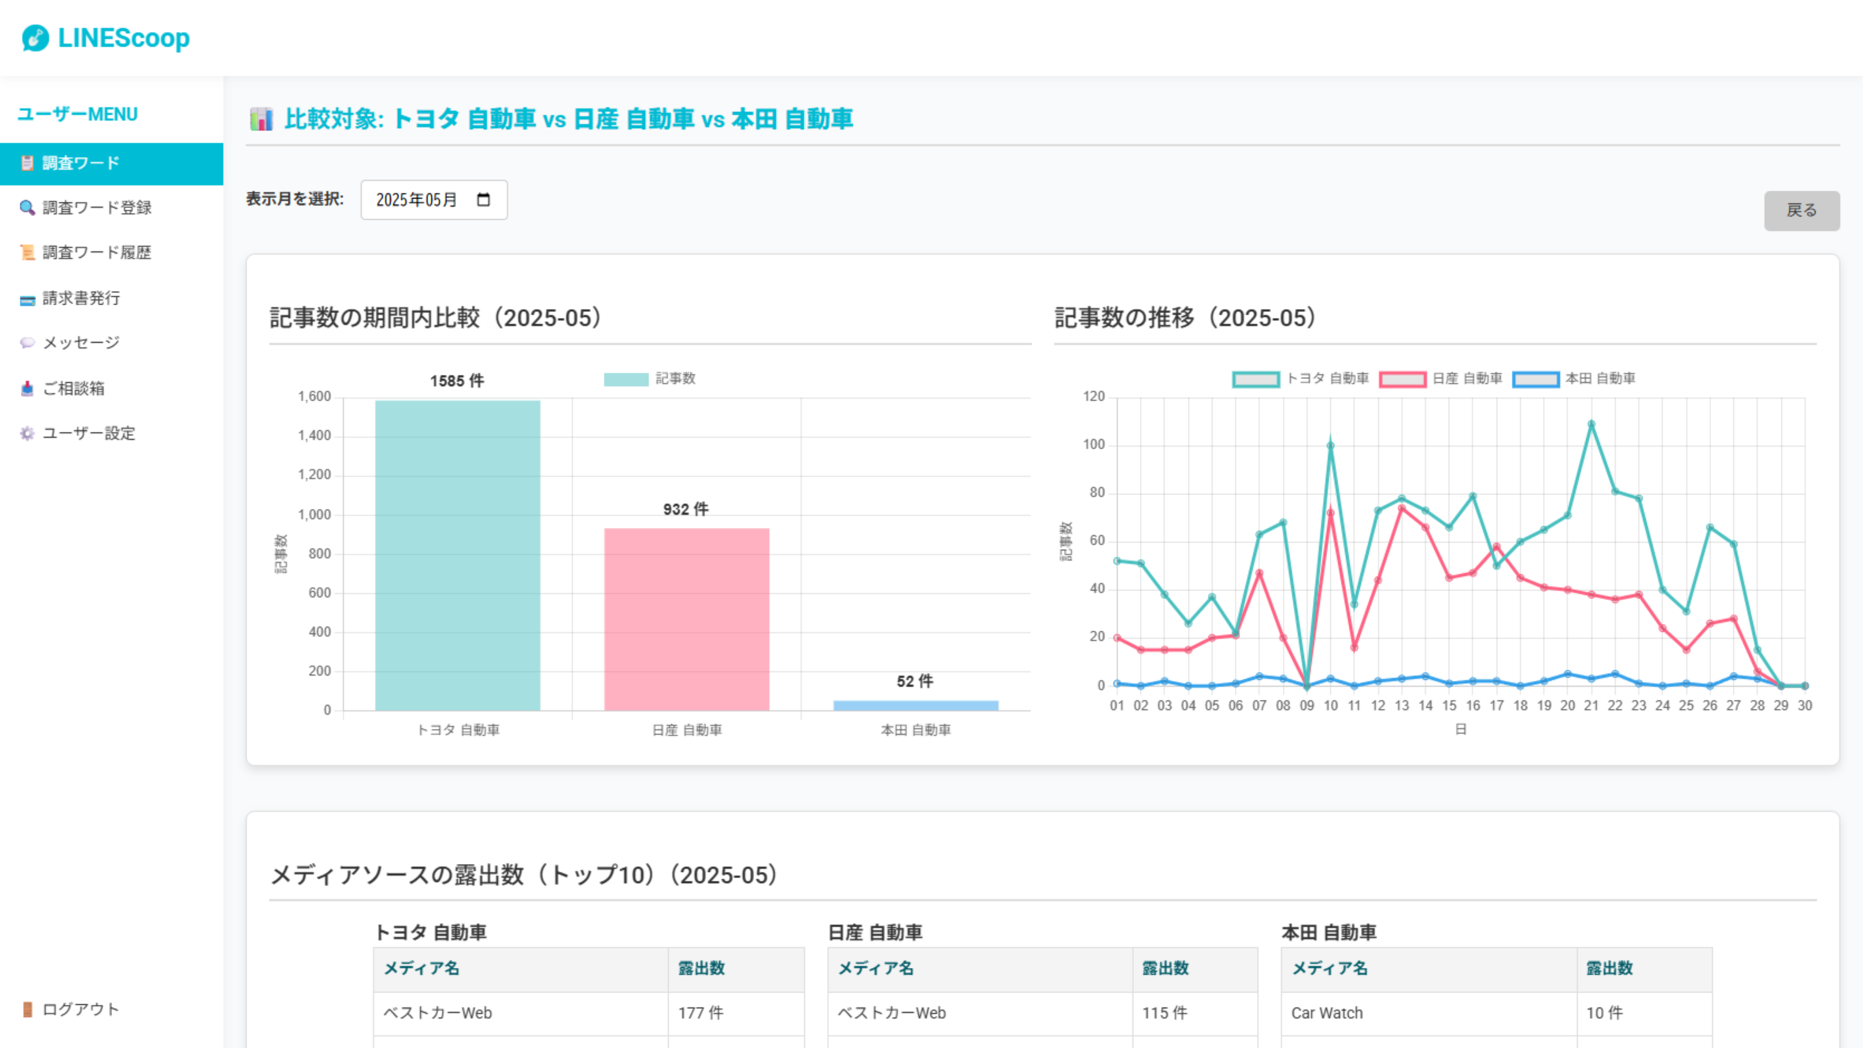Click the inbox icon beside ご相談箱
Viewport: 1863px width, 1048px height.
click(x=27, y=388)
